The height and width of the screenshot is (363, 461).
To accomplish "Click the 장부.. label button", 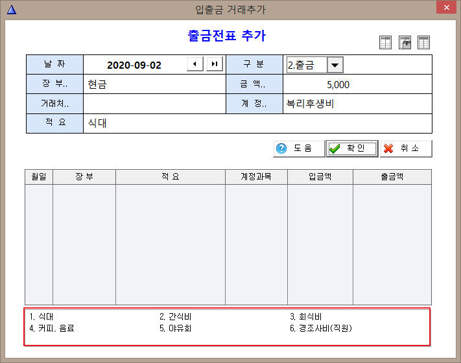I will (54, 84).
